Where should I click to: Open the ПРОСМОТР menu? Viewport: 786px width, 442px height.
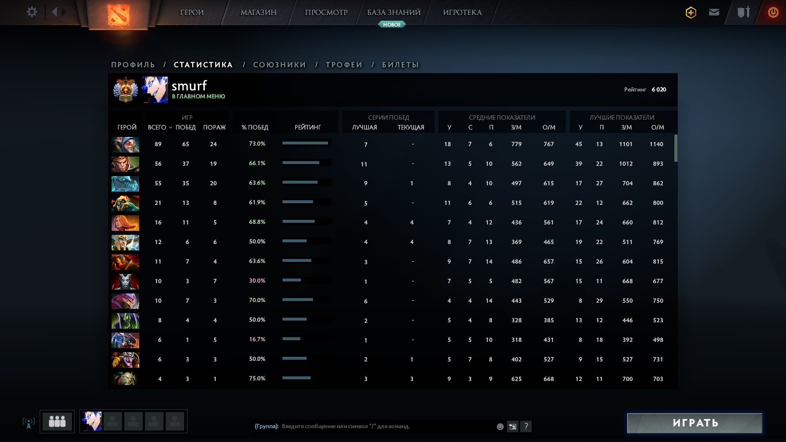tap(326, 12)
